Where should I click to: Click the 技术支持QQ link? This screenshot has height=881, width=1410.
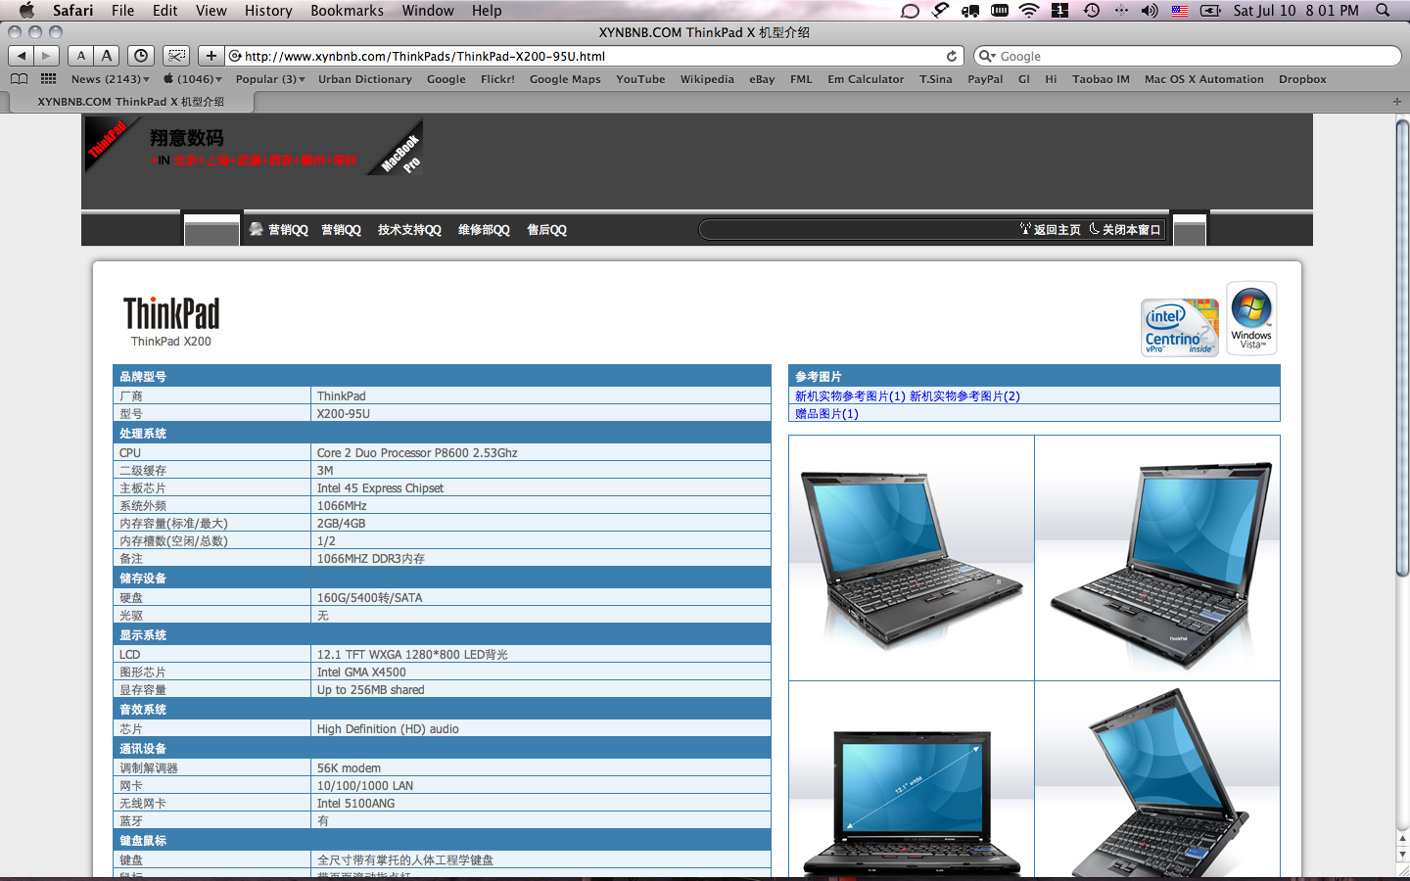(409, 230)
